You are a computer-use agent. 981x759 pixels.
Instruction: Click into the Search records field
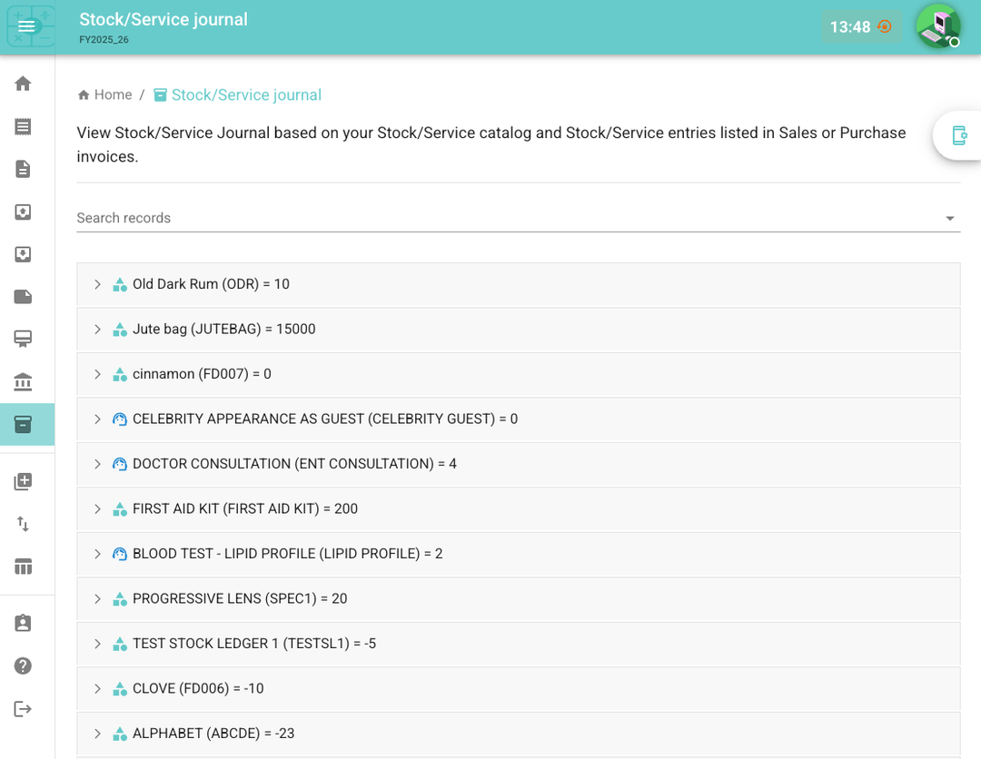[x=500, y=218]
